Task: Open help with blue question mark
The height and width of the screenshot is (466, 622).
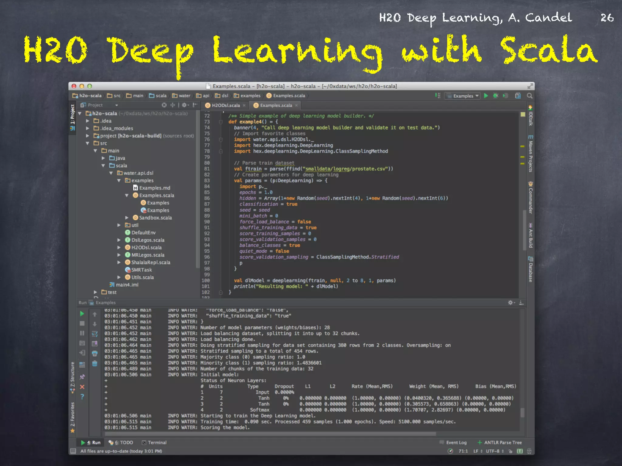Action: click(x=82, y=397)
